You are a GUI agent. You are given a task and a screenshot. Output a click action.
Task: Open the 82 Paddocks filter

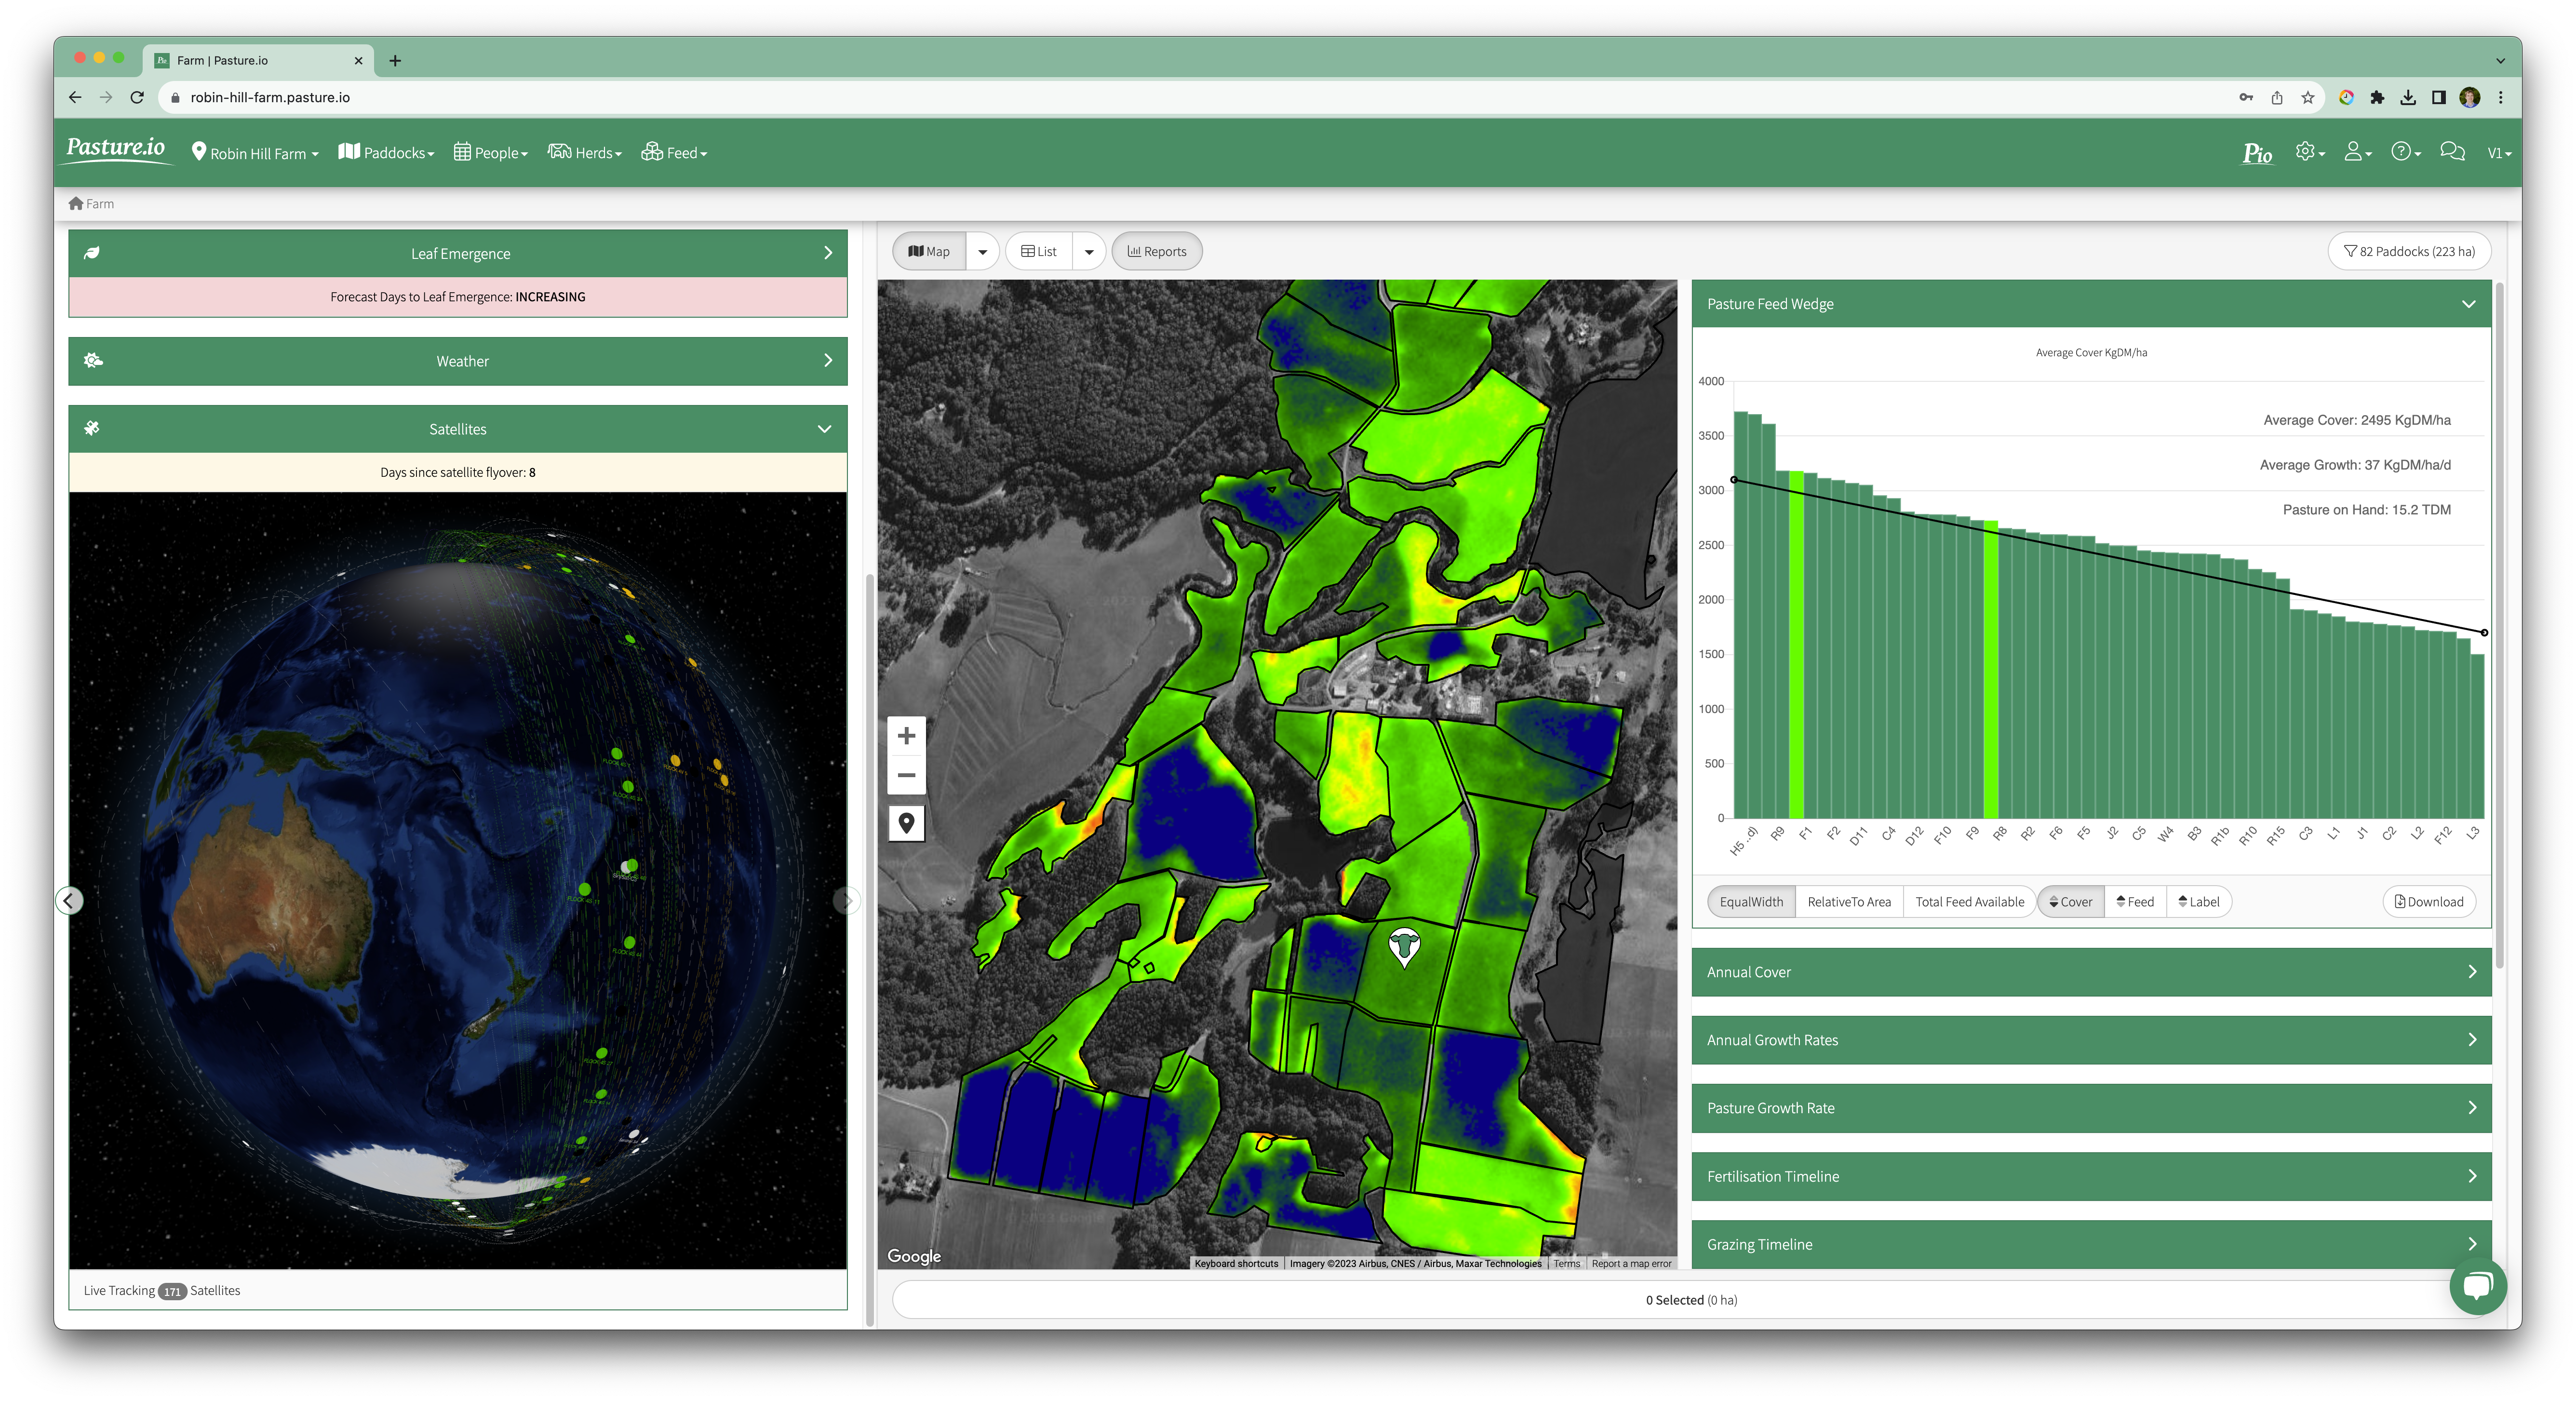click(x=2409, y=252)
